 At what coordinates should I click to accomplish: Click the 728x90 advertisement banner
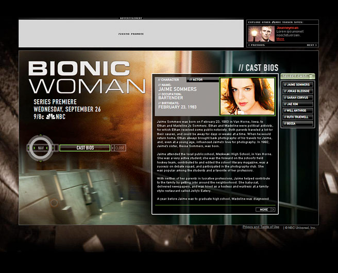coord(131,33)
